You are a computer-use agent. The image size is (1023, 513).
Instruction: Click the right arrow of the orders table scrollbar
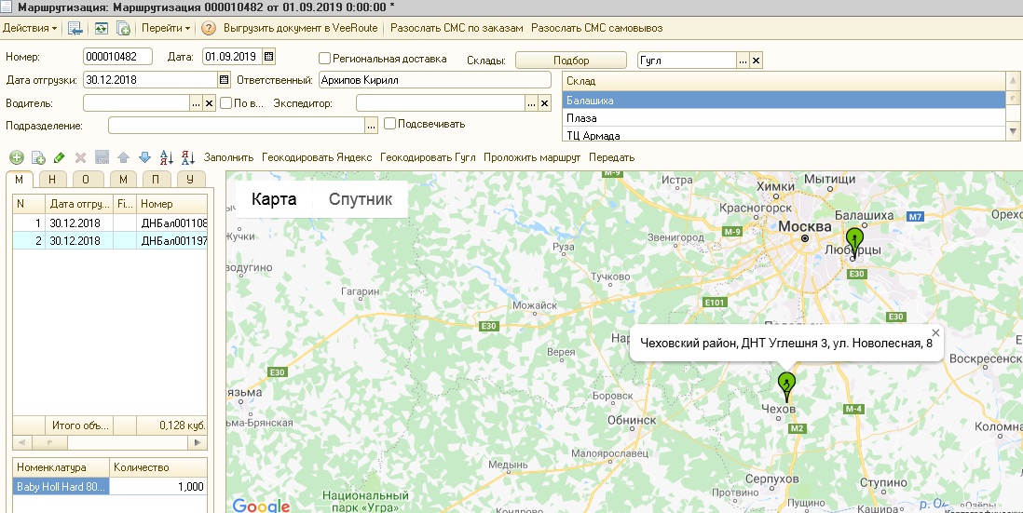(198, 442)
